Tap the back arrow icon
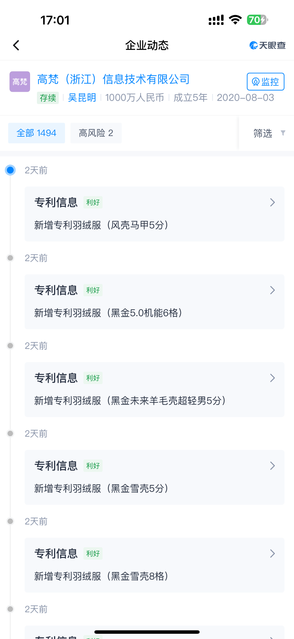This screenshot has height=639, width=294. (16, 45)
